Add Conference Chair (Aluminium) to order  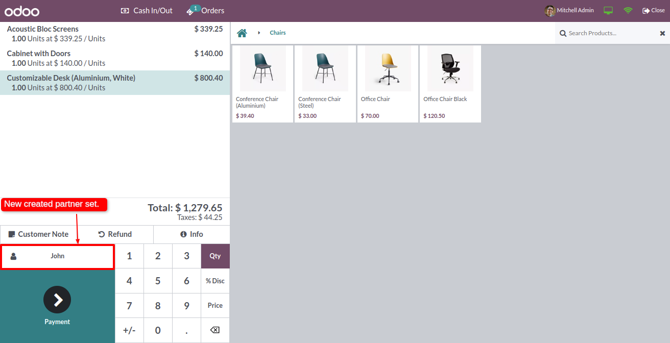[x=262, y=84]
